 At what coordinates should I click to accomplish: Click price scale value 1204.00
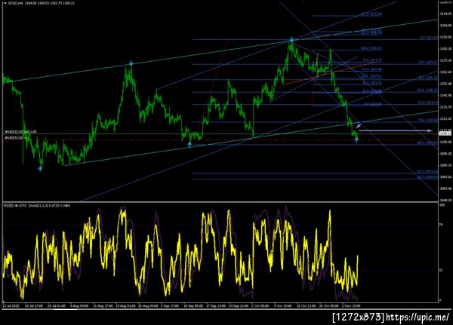[445, 26]
